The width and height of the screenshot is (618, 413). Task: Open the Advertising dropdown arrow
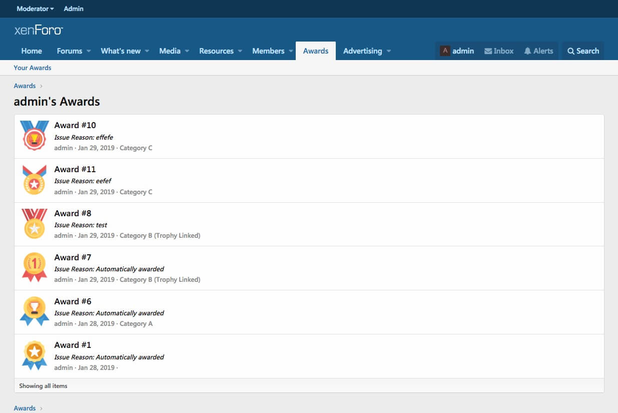click(x=389, y=51)
